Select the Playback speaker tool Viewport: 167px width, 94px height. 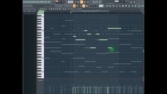click(65, 9)
